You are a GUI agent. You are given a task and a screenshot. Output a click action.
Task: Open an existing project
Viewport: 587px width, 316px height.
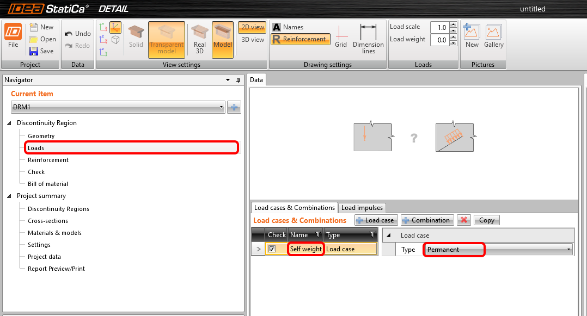point(42,39)
